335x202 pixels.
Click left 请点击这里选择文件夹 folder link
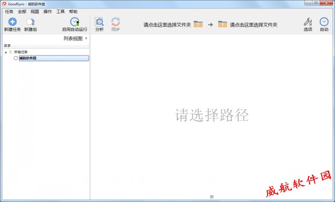click(167, 25)
